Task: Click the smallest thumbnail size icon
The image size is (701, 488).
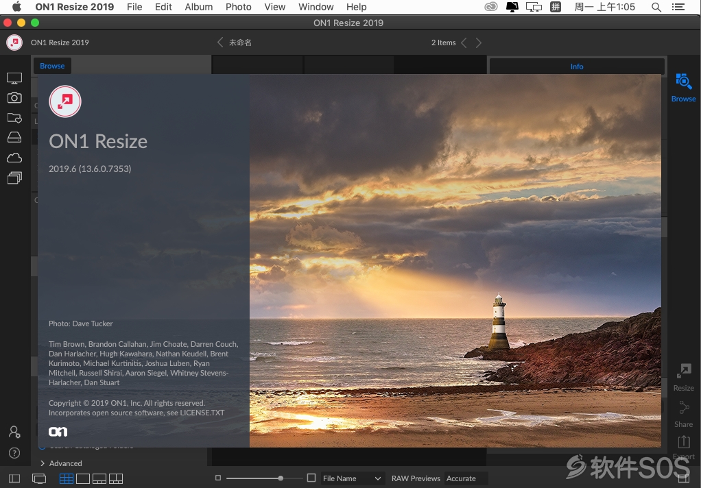Action: pyautogui.click(x=218, y=478)
